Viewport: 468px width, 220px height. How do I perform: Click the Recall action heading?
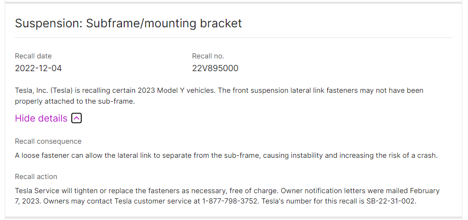point(36,177)
